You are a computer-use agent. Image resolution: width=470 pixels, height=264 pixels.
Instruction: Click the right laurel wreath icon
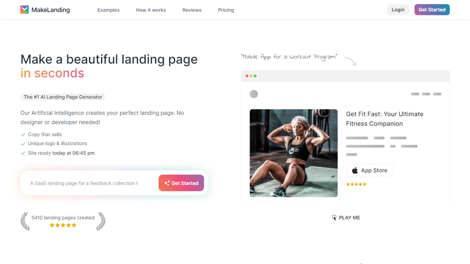(x=101, y=221)
